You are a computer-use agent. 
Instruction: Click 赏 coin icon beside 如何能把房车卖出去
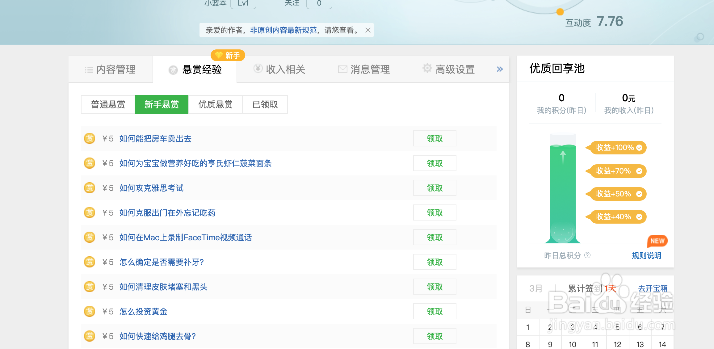tap(90, 138)
